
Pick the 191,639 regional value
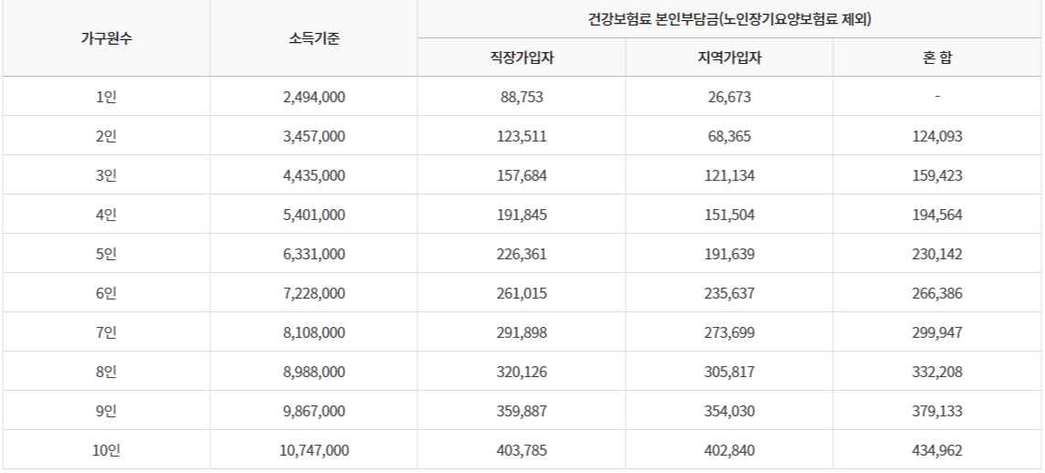tap(729, 255)
